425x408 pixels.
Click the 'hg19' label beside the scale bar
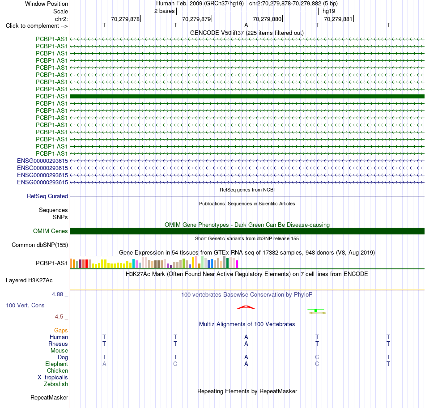click(x=329, y=11)
